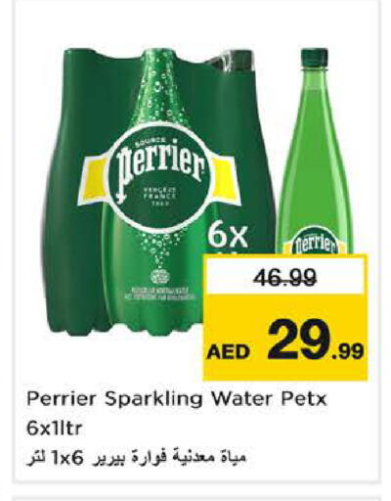Click the .99 decimal of the price
This screenshot has width=391, height=501.
tap(348, 351)
